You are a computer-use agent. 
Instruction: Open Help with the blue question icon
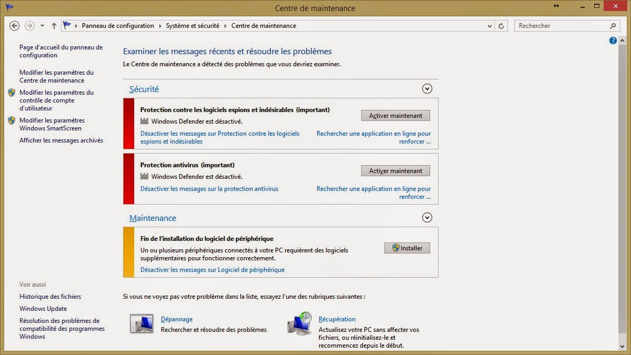[x=613, y=40]
